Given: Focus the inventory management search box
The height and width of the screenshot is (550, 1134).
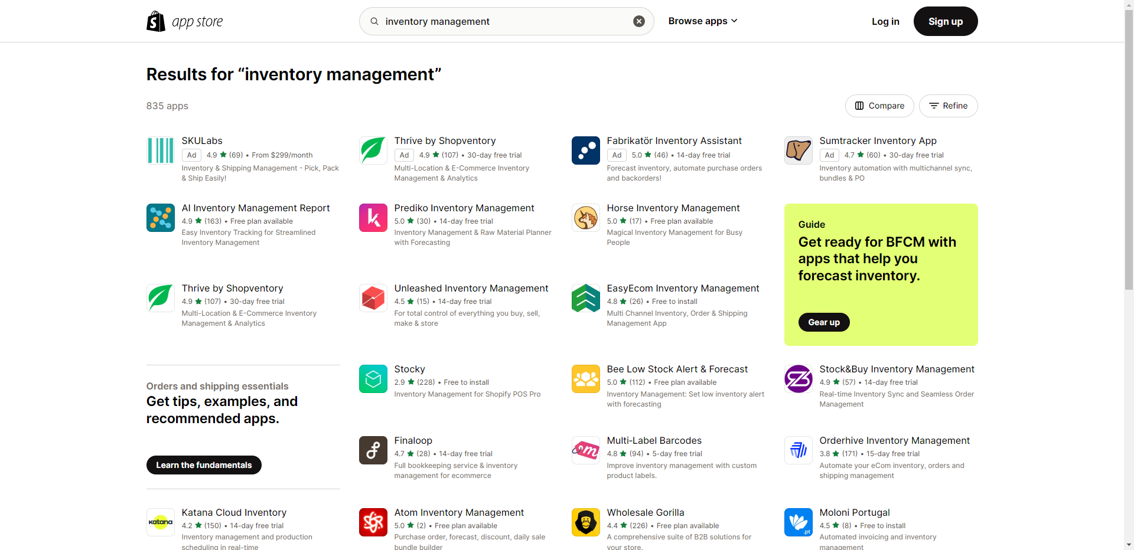Looking at the screenshot, I should tap(506, 21).
